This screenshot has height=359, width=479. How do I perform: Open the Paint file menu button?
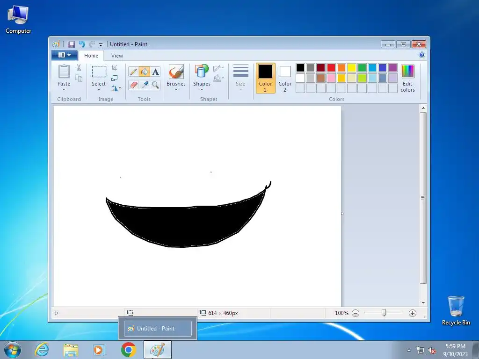[x=64, y=55]
